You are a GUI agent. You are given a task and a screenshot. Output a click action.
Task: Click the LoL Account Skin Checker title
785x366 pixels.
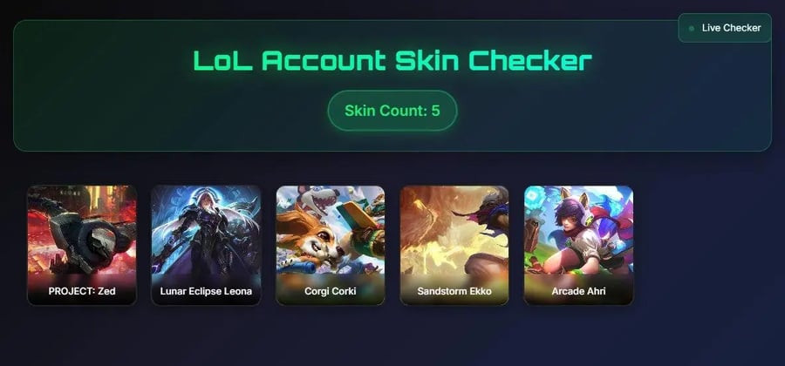coord(392,61)
